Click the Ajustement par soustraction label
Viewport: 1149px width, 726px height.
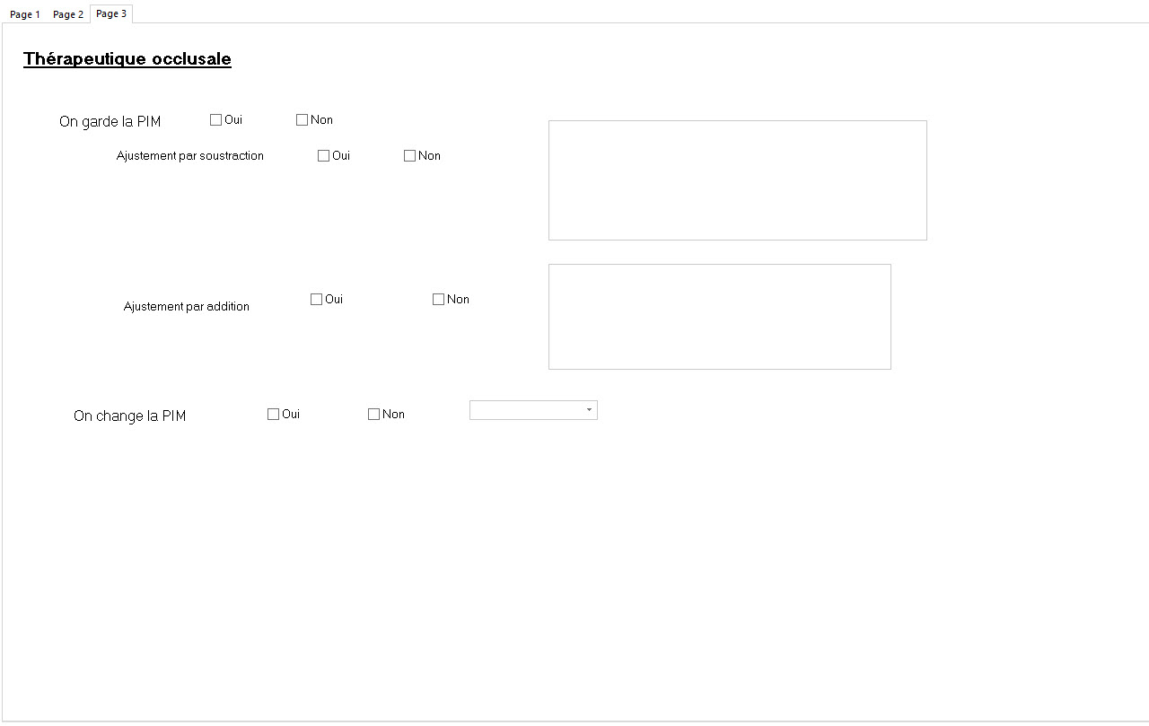[190, 156]
